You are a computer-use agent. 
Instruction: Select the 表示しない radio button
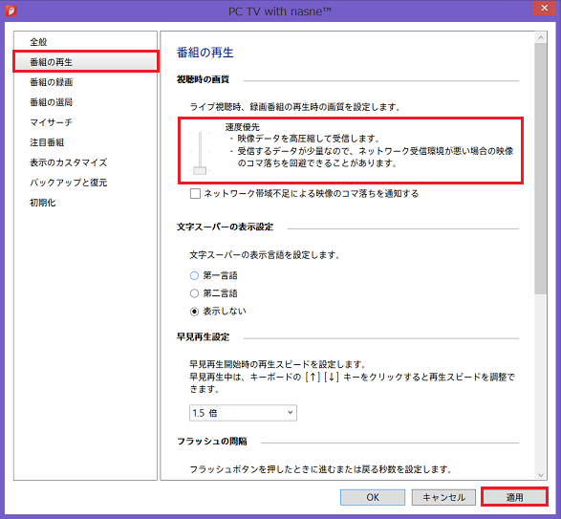click(x=194, y=312)
